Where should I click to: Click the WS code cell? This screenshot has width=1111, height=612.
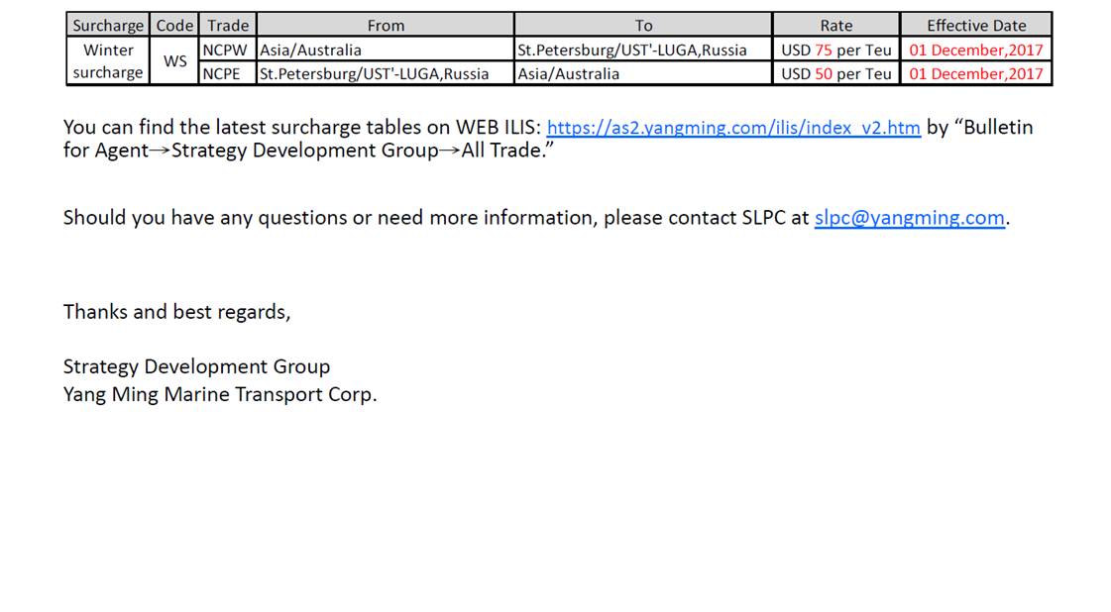point(174,61)
